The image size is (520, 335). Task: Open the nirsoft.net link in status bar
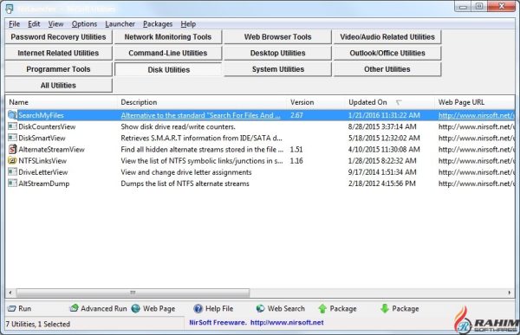click(x=287, y=322)
